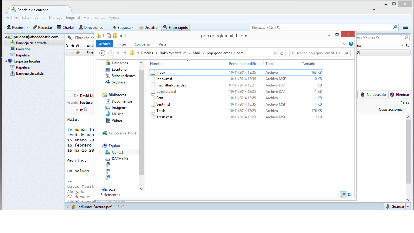Open dropdown arrow next to Guardar
This screenshot has width=414, height=233.
[408, 207]
